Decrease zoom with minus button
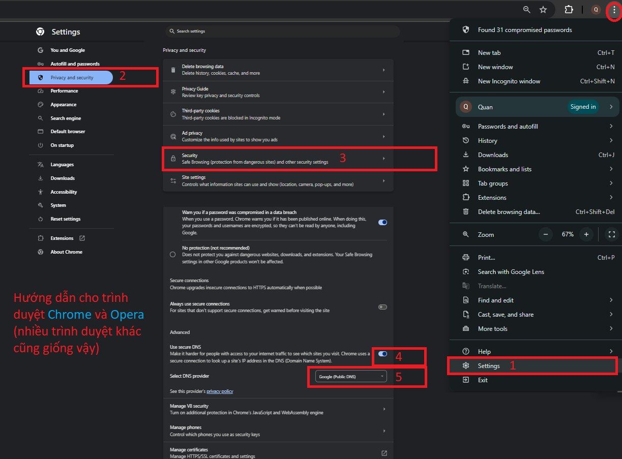 pos(546,234)
